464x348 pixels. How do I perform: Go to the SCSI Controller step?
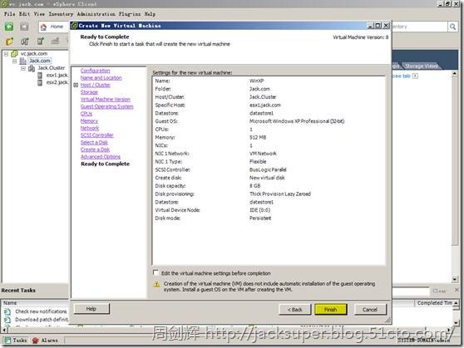[97, 135]
